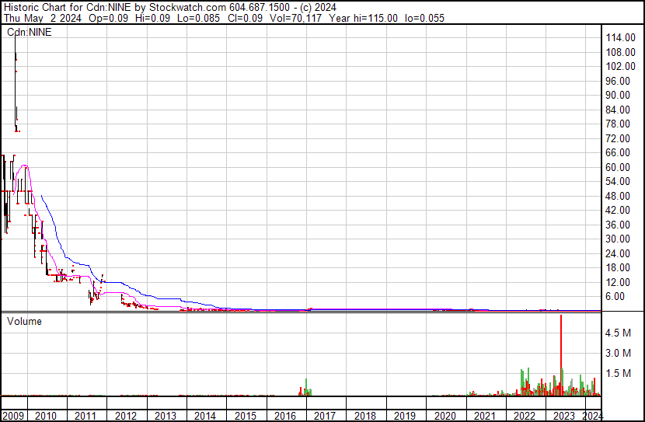Click the 6.00 price axis label

(618, 296)
